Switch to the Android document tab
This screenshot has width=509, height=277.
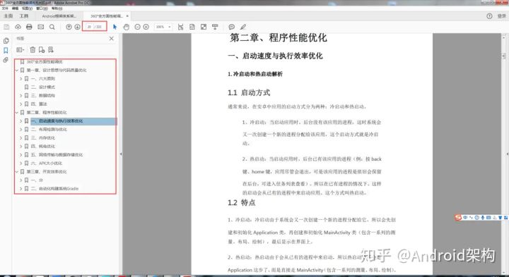point(59,16)
